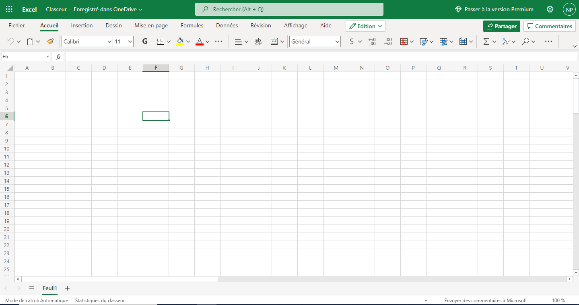Click the fx insert function icon
Viewport: 579px width, 305px height.
click(58, 57)
